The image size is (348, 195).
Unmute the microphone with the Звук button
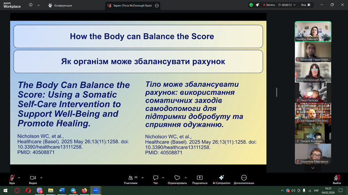tap(12, 178)
